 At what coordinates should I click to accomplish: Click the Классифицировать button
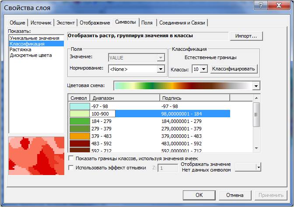(x=234, y=69)
